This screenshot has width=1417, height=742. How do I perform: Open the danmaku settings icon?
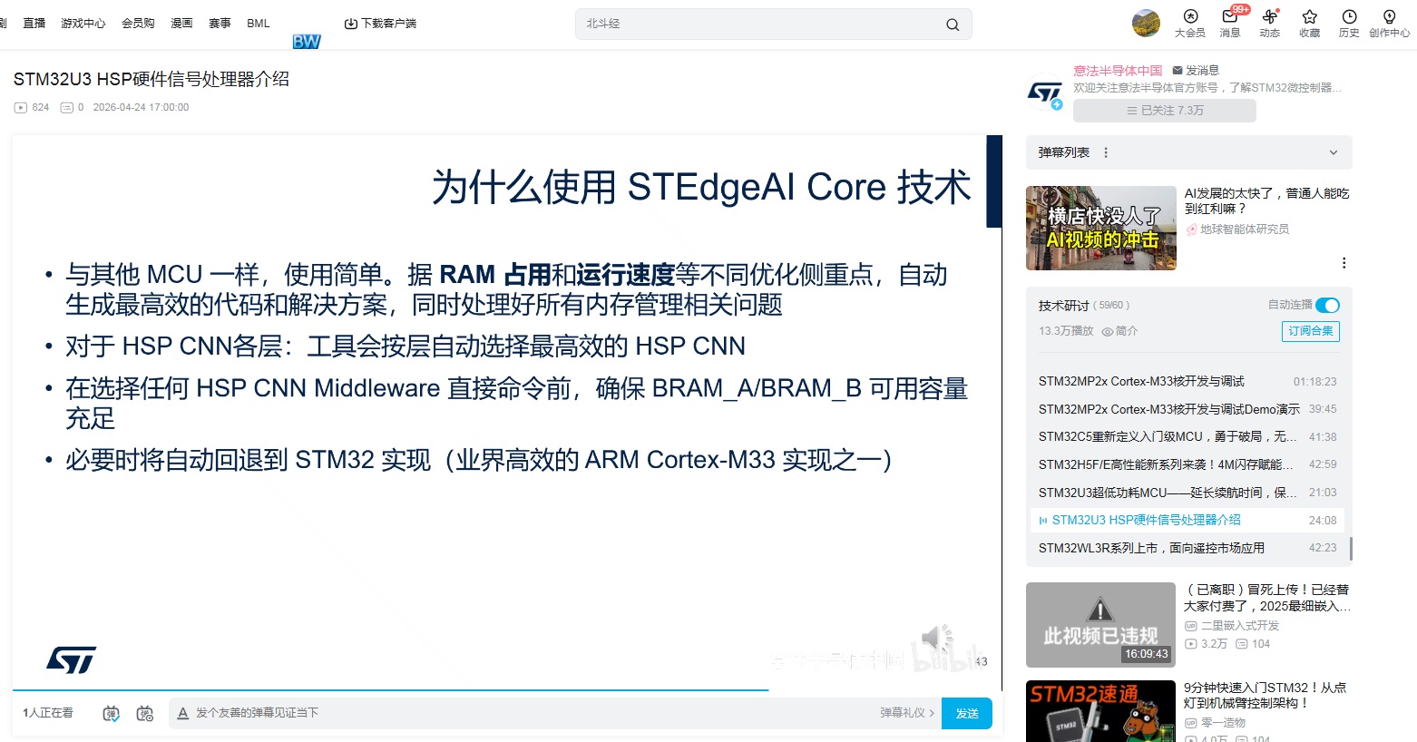tap(145, 714)
